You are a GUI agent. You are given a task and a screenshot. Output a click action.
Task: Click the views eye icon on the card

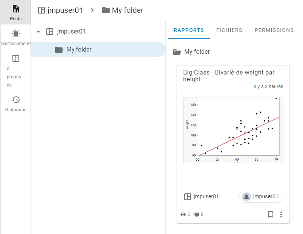tap(184, 214)
